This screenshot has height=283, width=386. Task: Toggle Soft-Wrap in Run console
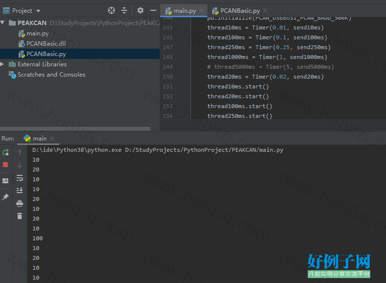point(20,178)
